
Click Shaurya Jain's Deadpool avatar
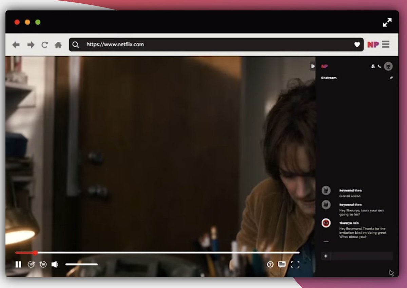pyautogui.click(x=326, y=223)
